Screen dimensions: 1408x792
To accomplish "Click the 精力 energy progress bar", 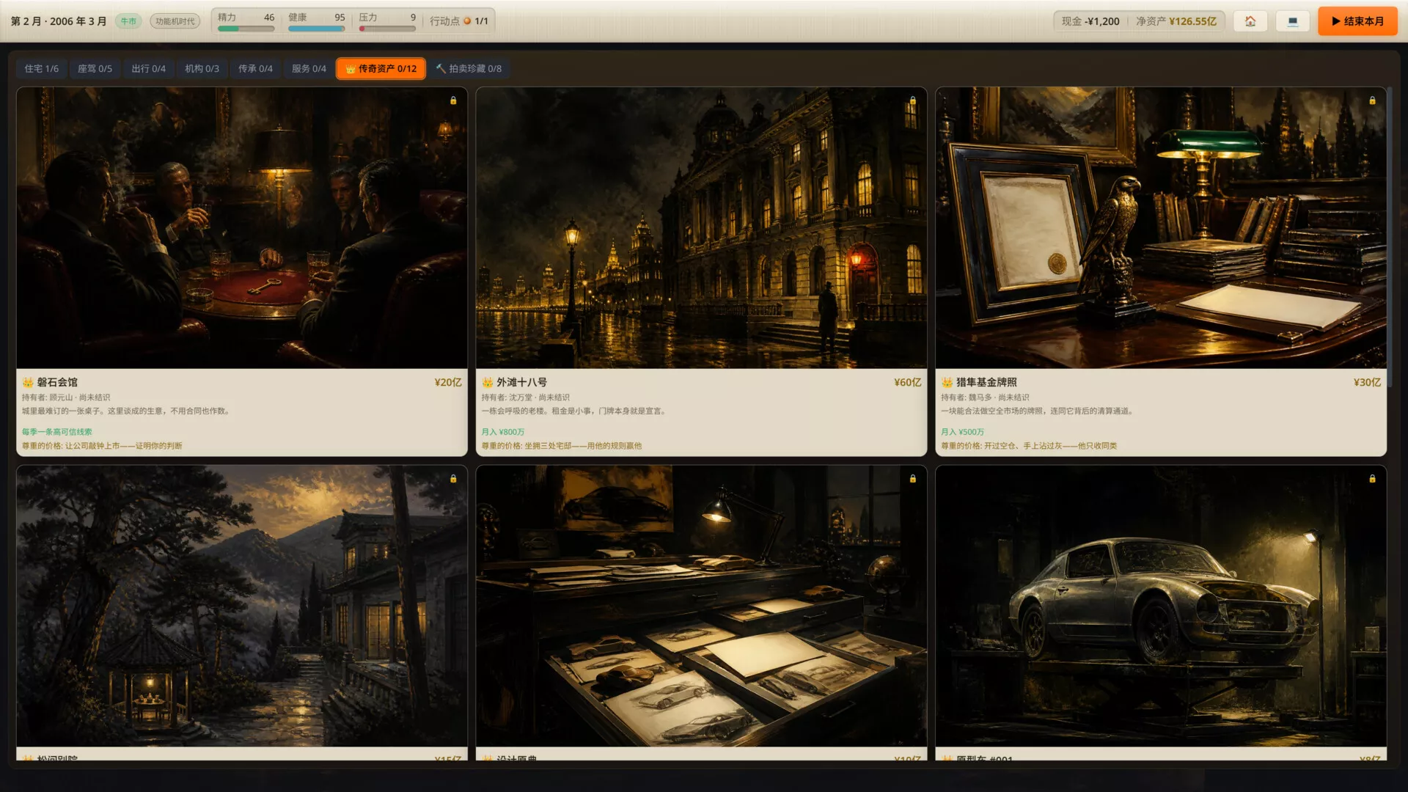I will pyautogui.click(x=246, y=29).
